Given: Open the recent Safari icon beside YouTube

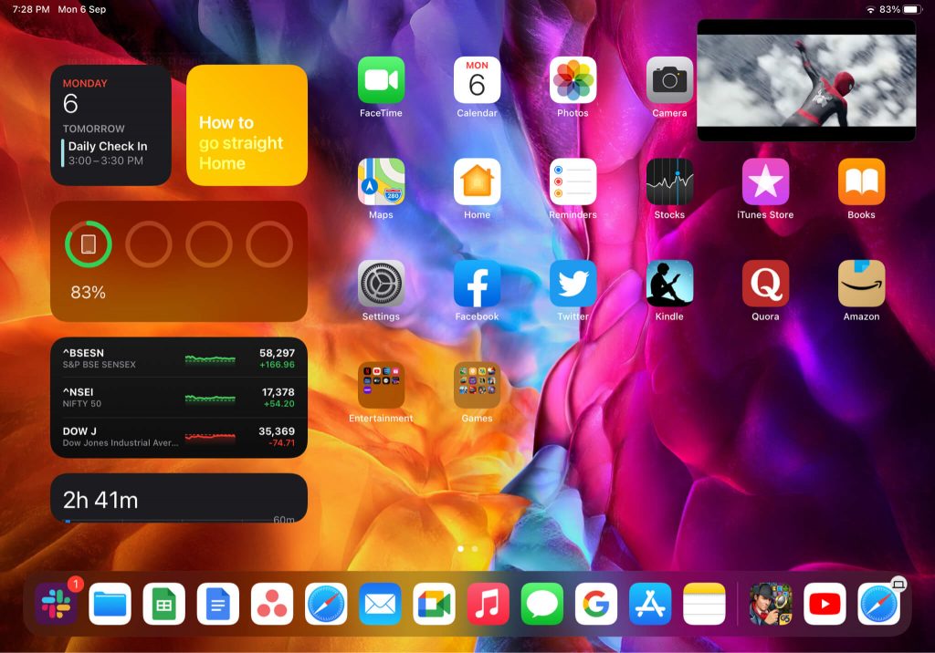Looking at the screenshot, I should click(x=879, y=604).
